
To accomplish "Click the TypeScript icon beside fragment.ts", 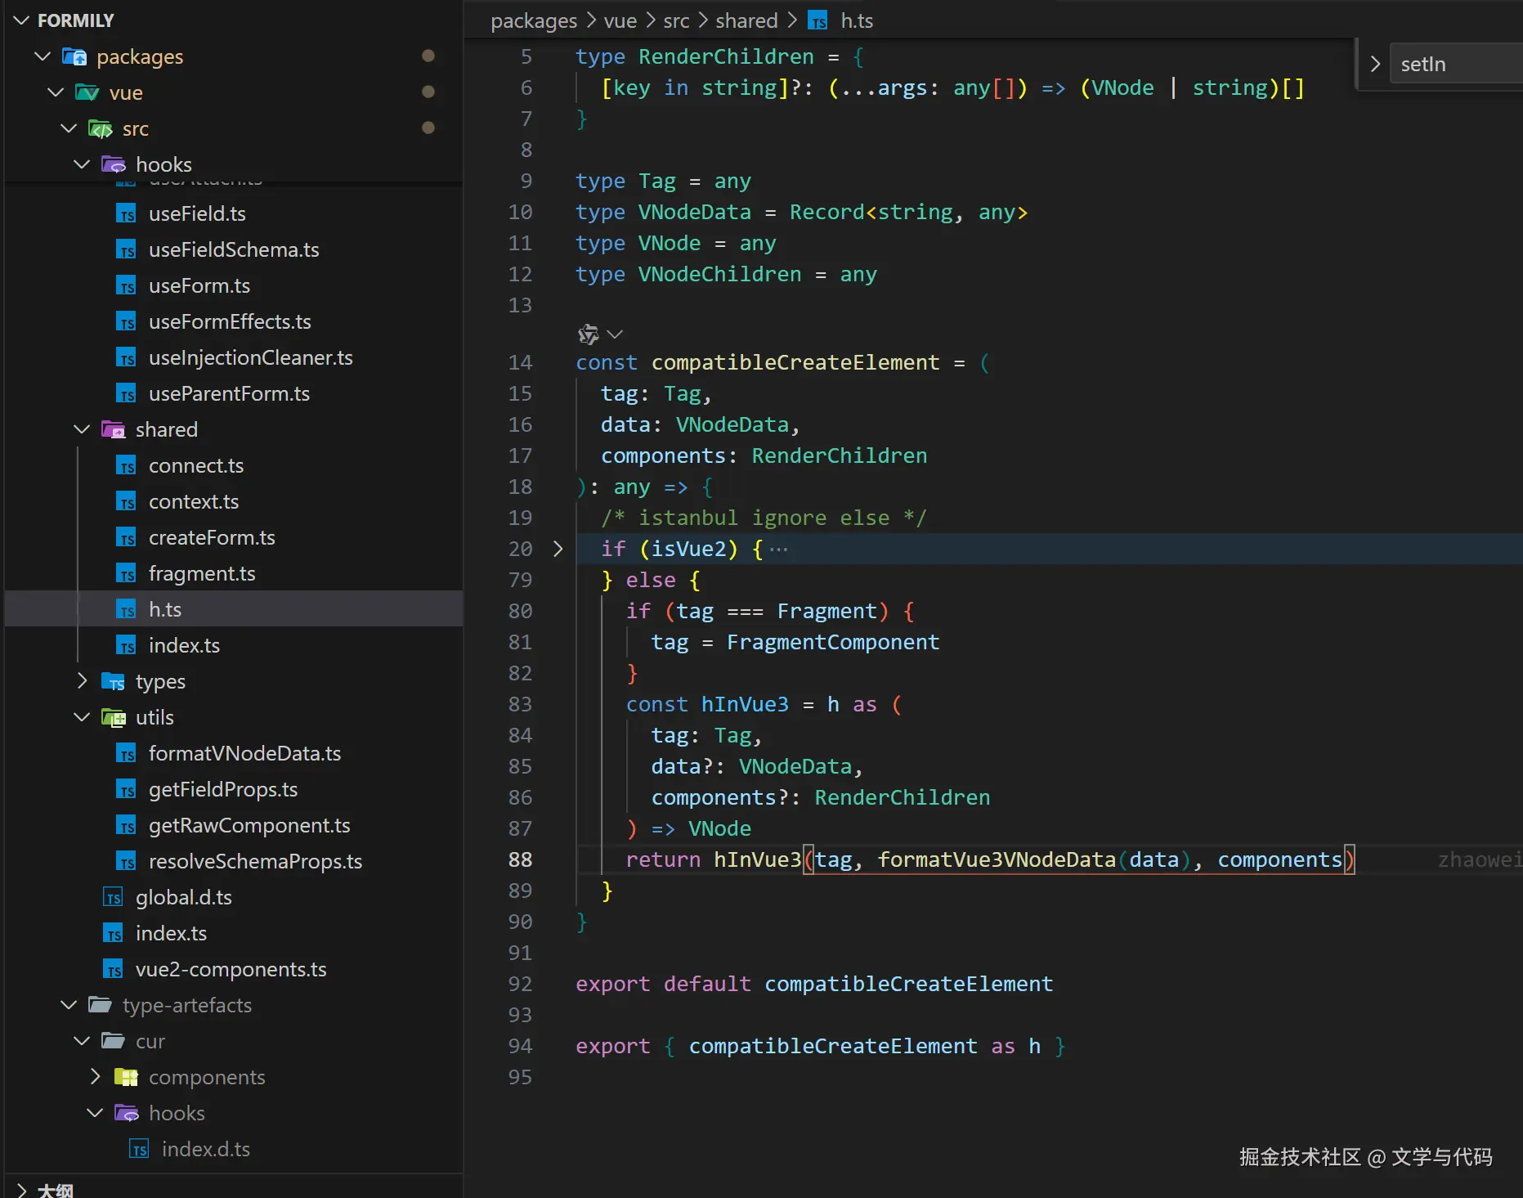I will click(x=127, y=573).
